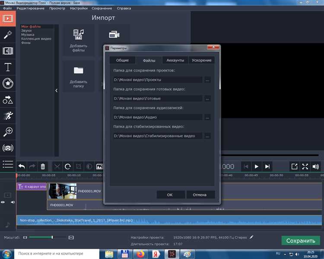The image size is (324, 259).
Task: Browse folder for saving projects
Action: click(x=207, y=80)
